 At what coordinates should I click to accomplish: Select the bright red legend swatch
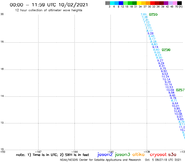point(152,3)
